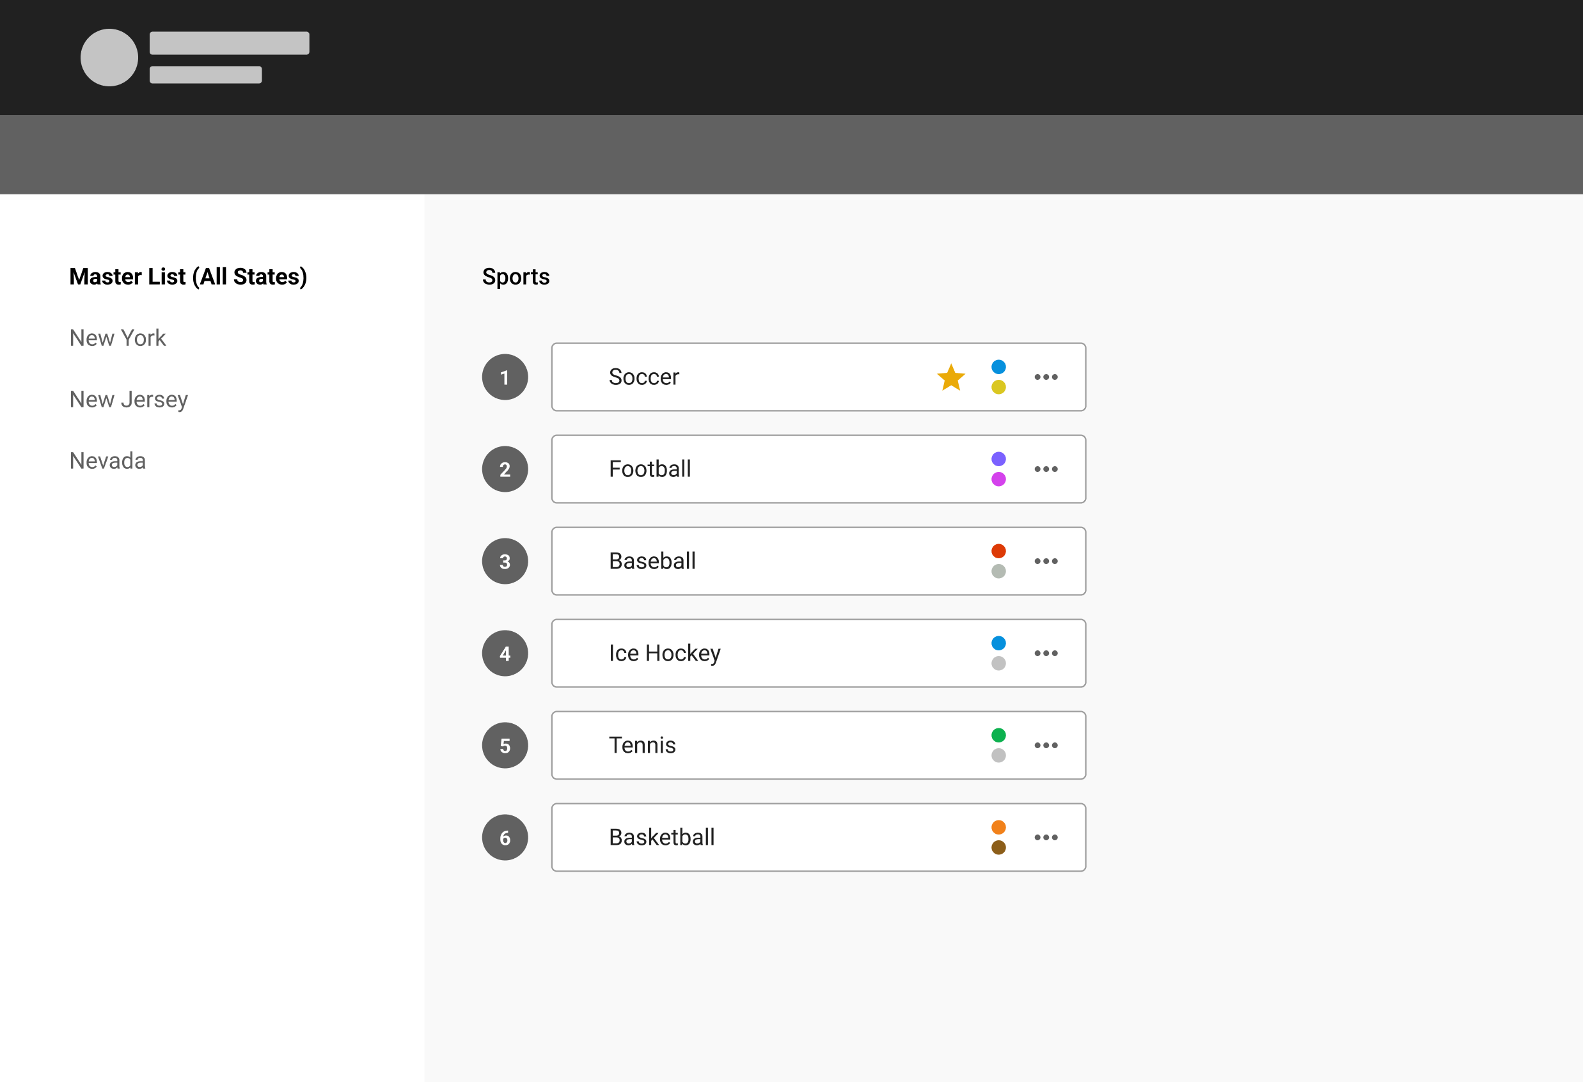1583x1082 pixels.
Task: Select Master List (All States) in sidebar
Action: click(x=188, y=276)
